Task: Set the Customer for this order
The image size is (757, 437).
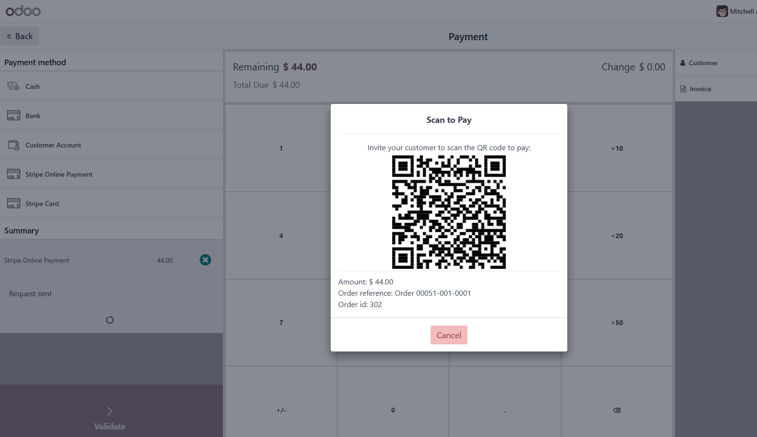Action: coord(716,63)
